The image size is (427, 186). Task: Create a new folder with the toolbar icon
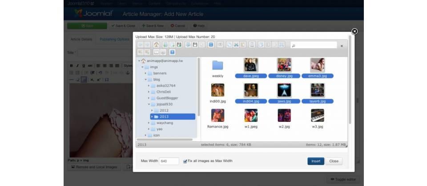(165, 44)
